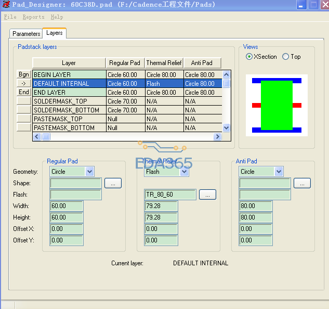This screenshot has height=309, width=329.
Task: Switch to the Parameters tab
Action: point(26,34)
